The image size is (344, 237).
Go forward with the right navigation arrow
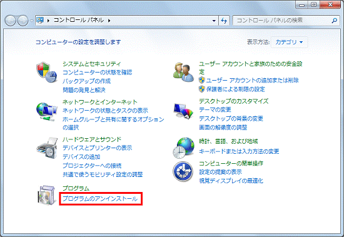[23, 21]
